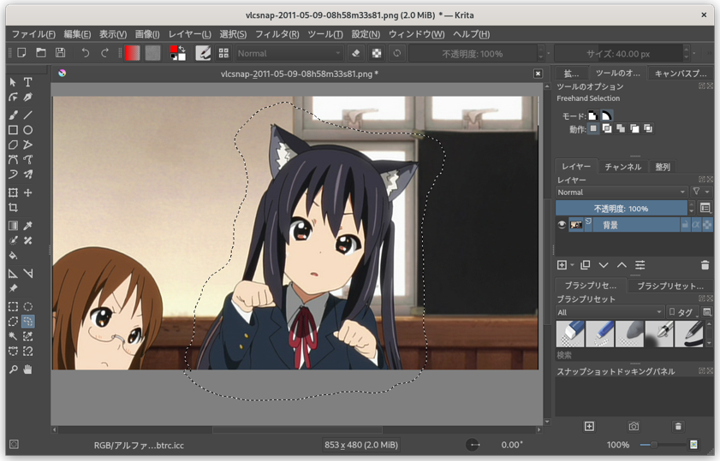The width and height of the screenshot is (720, 461).
Task: Open the ファイル(F) menu
Action: coord(33,34)
